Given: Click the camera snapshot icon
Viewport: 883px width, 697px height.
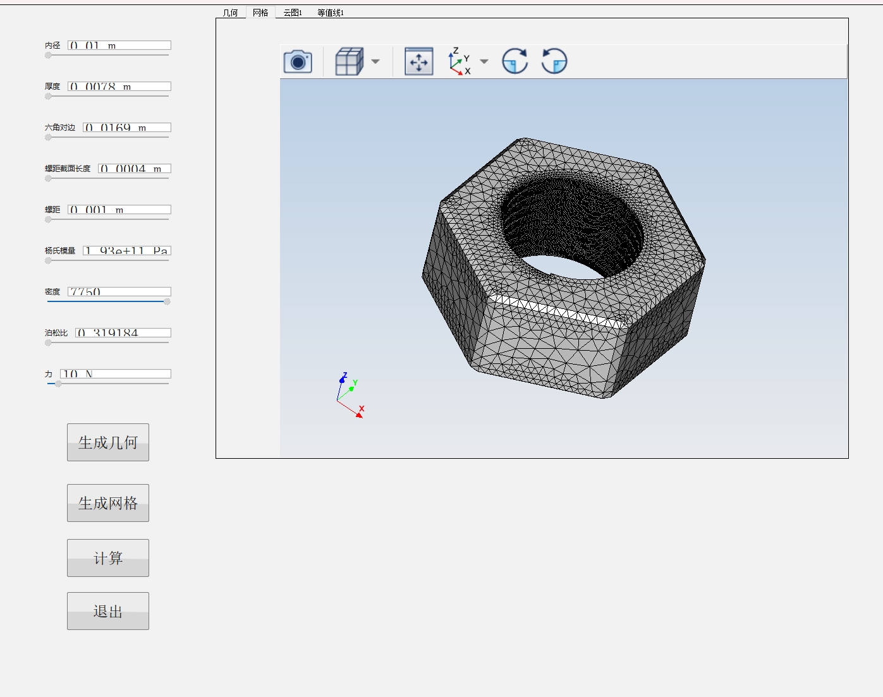Looking at the screenshot, I should (298, 61).
